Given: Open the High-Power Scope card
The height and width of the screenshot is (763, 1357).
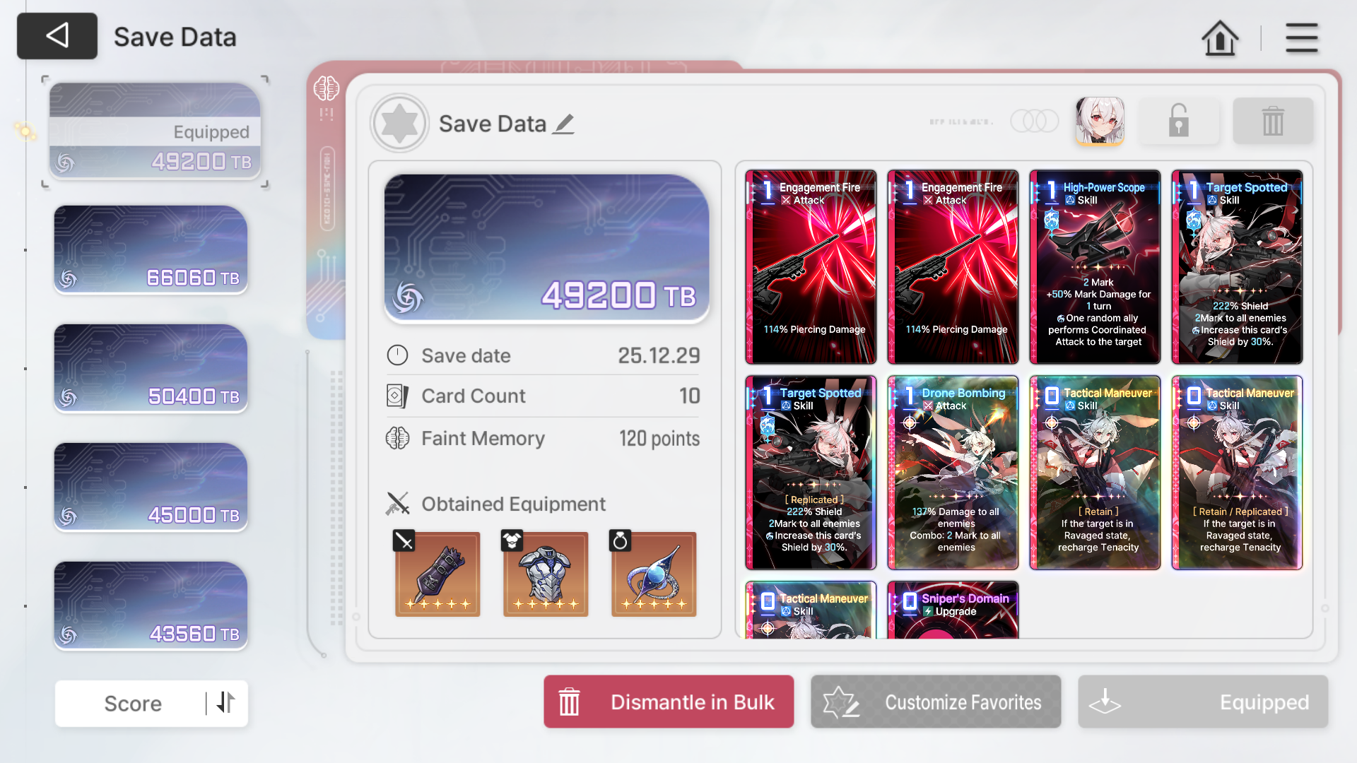Looking at the screenshot, I should point(1095,267).
